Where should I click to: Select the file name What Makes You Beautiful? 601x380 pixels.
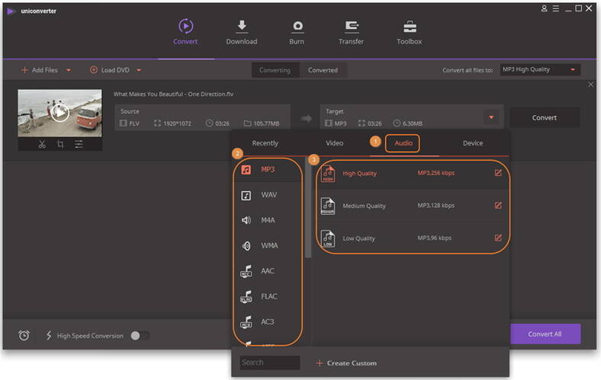pyautogui.click(x=173, y=94)
